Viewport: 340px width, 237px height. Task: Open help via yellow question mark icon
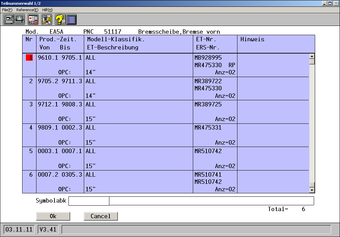point(59,19)
